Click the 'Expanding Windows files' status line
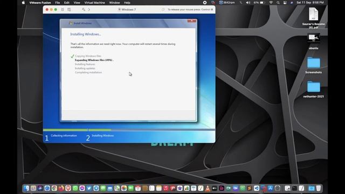Screen dimensions: 345x194 [x=94, y=60]
